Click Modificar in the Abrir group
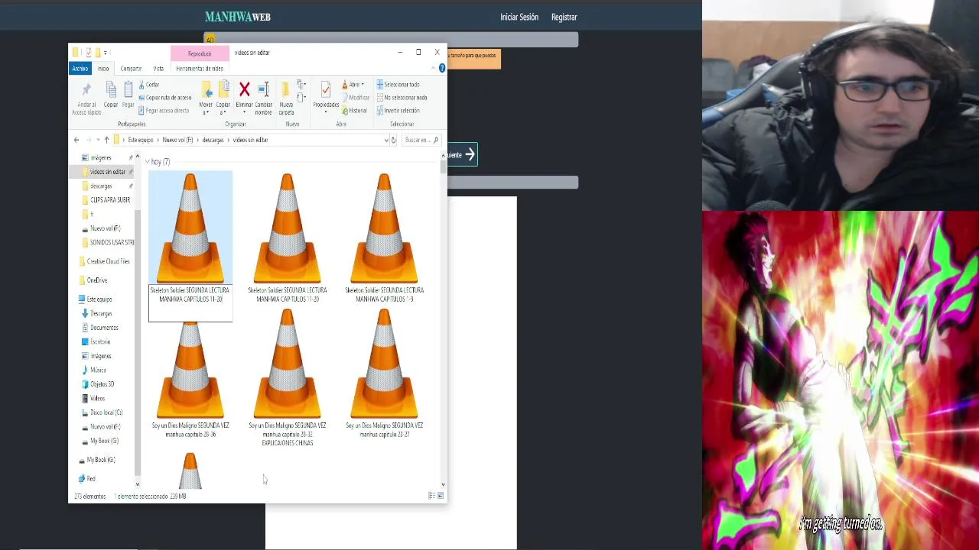This screenshot has width=979, height=550. [x=356, y=98]
